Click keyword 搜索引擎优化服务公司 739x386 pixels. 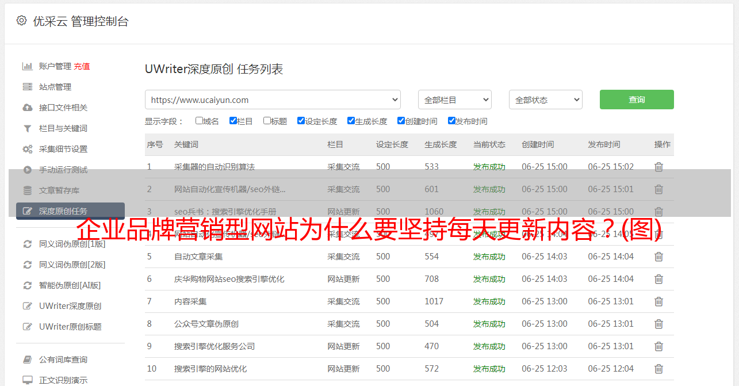215,346
